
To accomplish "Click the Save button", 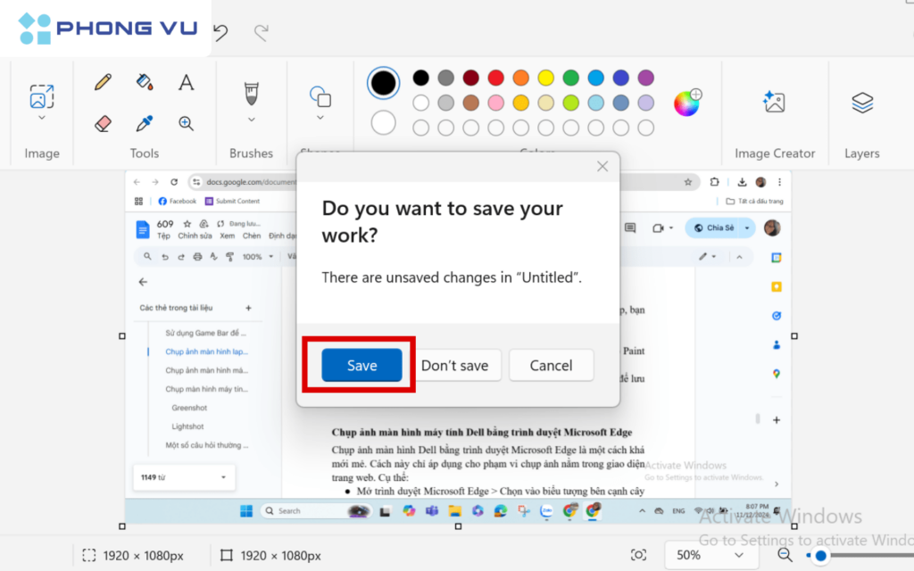I will (x=361, y=365).
